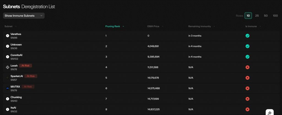Open the ItsAI subnet name link

(14, 108)
